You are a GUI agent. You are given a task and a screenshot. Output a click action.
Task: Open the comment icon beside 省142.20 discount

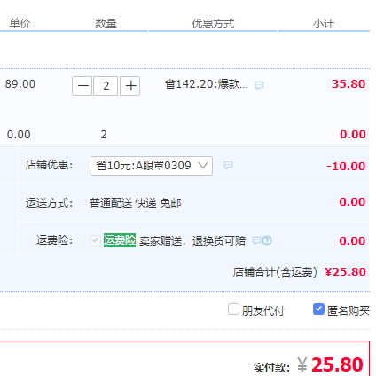(x=259, y=85)
